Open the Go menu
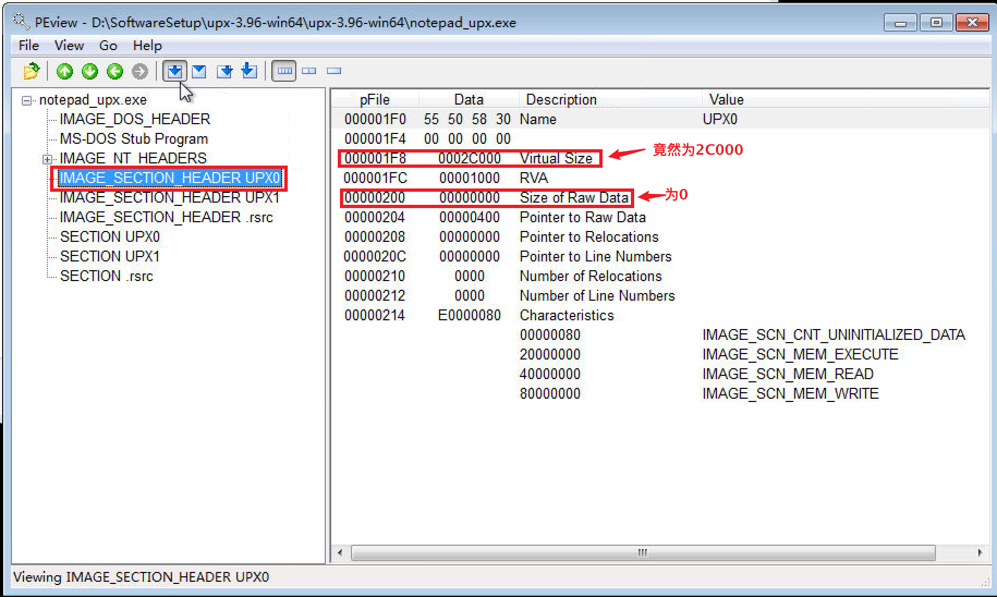 click(x=108, y=45)
